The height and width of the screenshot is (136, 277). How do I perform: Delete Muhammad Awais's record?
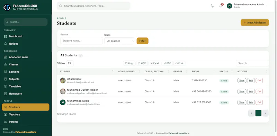coord(259,102)
